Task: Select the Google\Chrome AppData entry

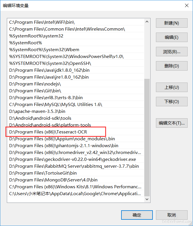Action: 76,193
